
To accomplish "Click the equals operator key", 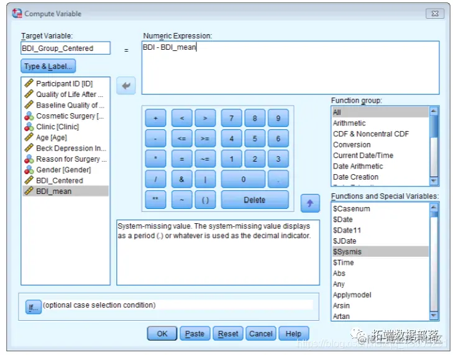I will coord(181,159).
